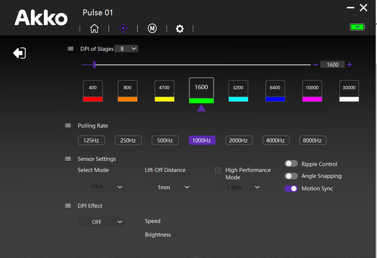The width and height of the screenshot is (377, 258).
Task: Open the Macro (M) tab icon
Action: coord(152,28)
